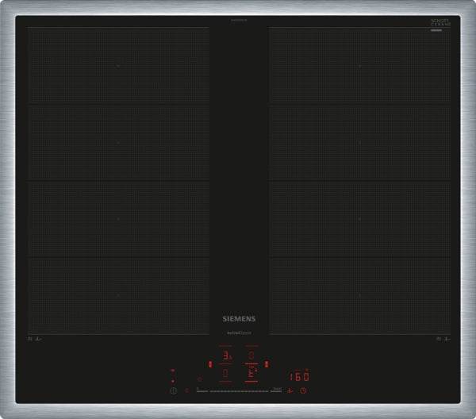Select the lower left zone display
476x419 pixels.
pos(226,373)
